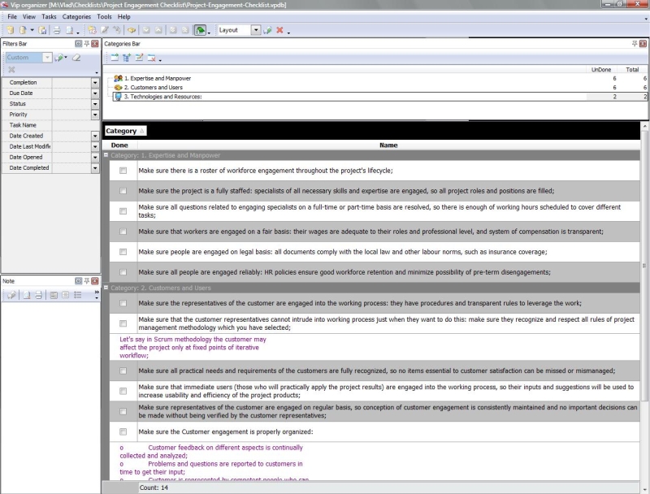Click the green highlighted toolbar icon
650x494 pixels.
(200, 30)
